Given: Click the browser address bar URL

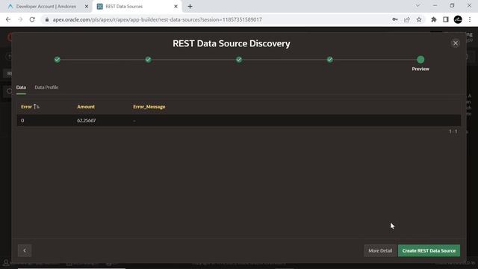Looking at the screenshot, I should tap(157, 19).
